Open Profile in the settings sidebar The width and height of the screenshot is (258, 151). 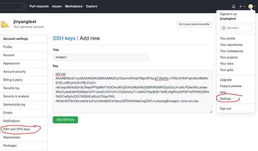tap(24, 47)
